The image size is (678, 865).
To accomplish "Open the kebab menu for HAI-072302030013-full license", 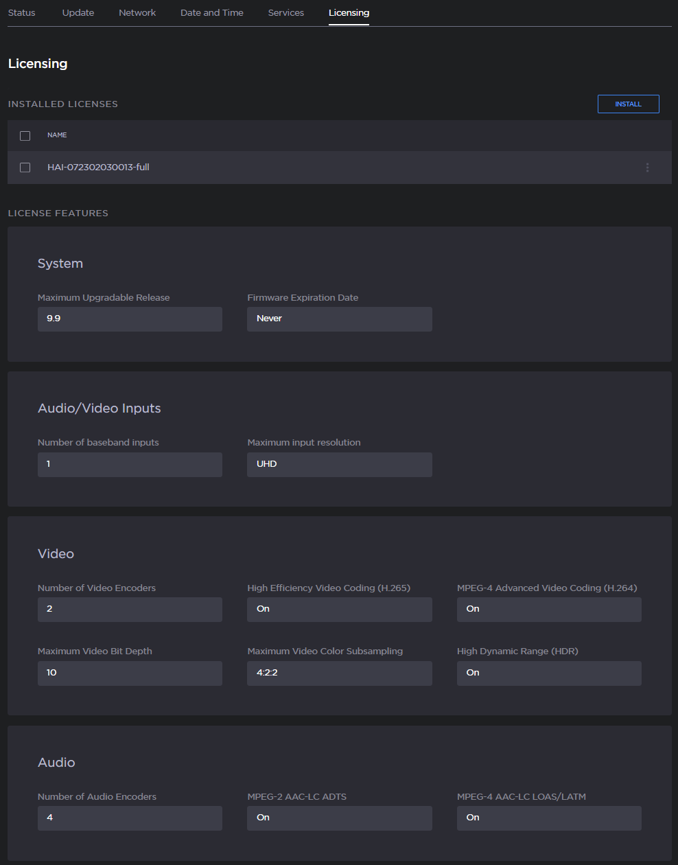I will [x=647, y=167].
